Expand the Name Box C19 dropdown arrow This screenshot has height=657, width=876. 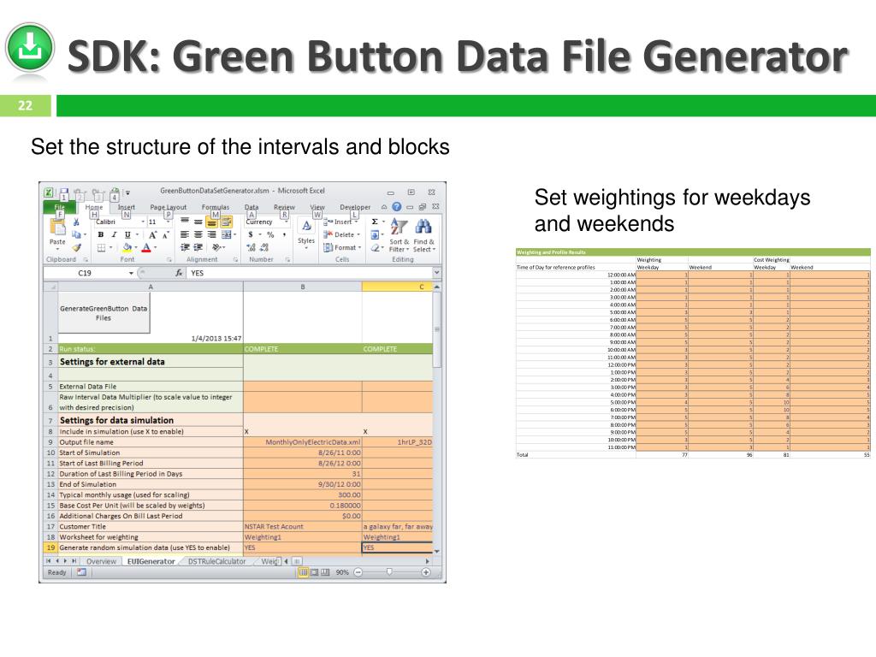pyautogui.click(x=131, y=273)
